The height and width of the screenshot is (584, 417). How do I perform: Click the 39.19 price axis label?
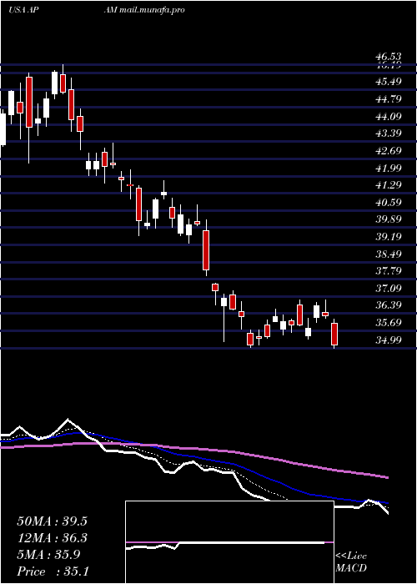[389, 236]
